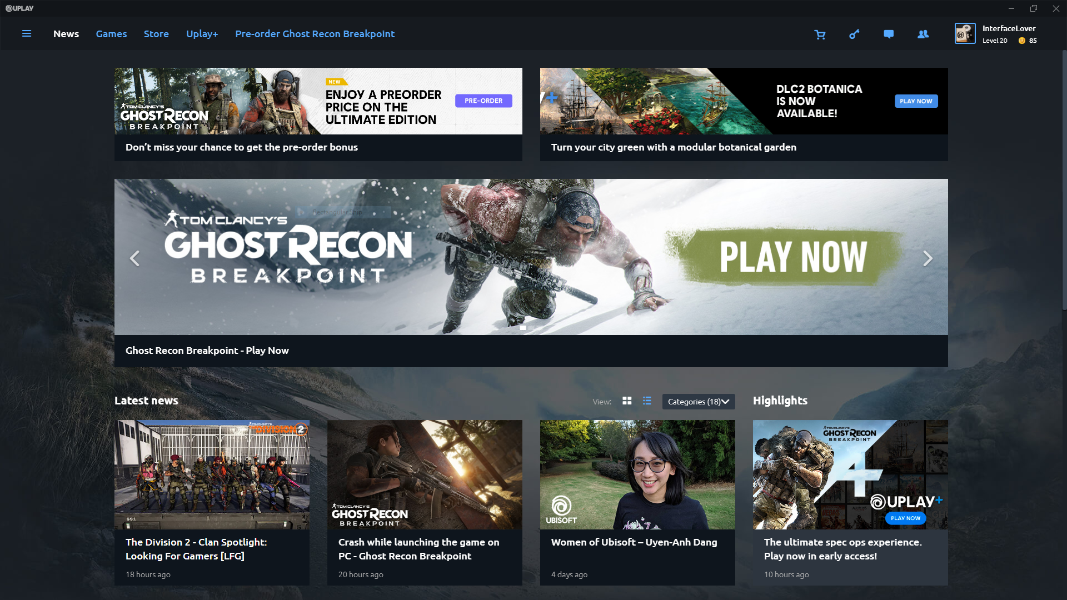Open The Division 2 Clan Spotlight thumbnail
The height and width of the screenshot is (600, 1067).
point(212,474)
